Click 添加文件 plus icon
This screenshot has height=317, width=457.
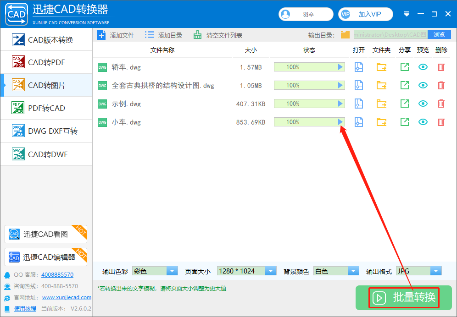101,35
